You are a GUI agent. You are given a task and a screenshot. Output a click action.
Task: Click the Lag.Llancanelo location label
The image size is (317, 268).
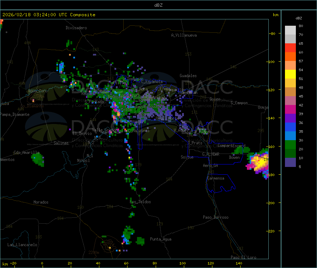click(22, 245)
